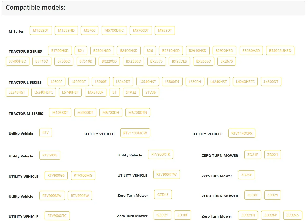Screen dimensions: 308x224
Task: Select the MX5100F model tag
Action: point(96,92)
